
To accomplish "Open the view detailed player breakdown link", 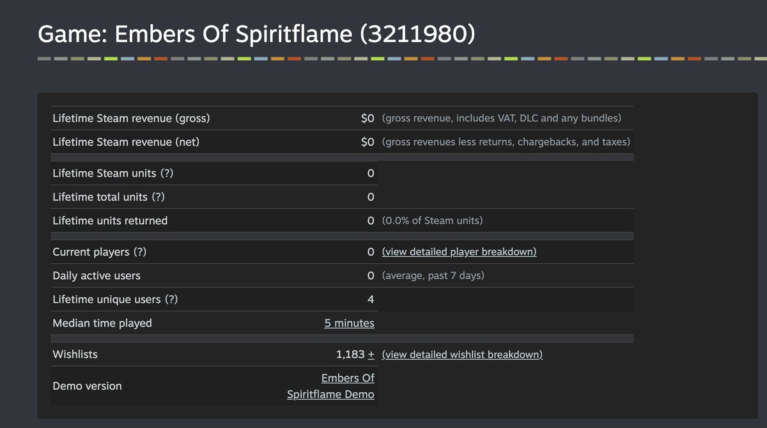I will click(459, 252).
